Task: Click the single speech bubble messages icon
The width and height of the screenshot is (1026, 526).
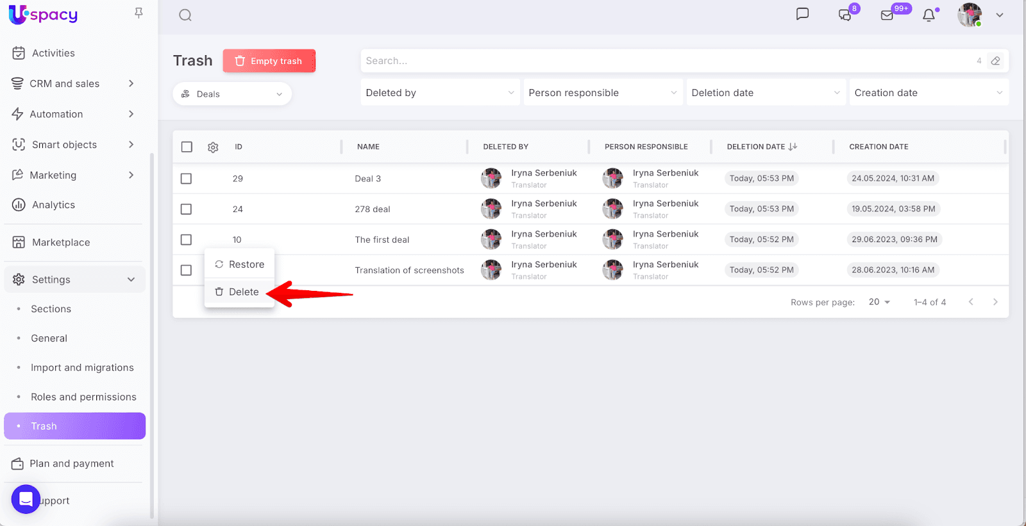Action: coord(802,14)
